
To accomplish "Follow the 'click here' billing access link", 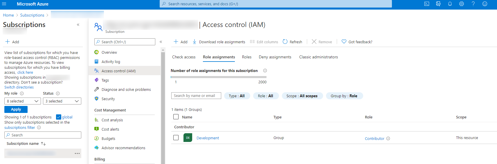I will [x=25, y=72].
